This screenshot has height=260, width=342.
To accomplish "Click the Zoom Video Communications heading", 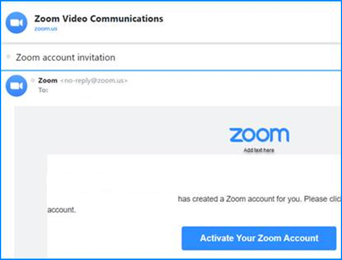I will [99, 18].
